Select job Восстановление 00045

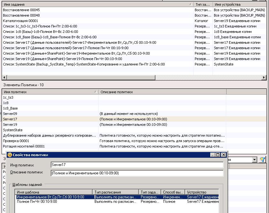[21, 10]
